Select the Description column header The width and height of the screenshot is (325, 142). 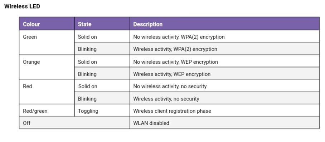pos(224,24)
